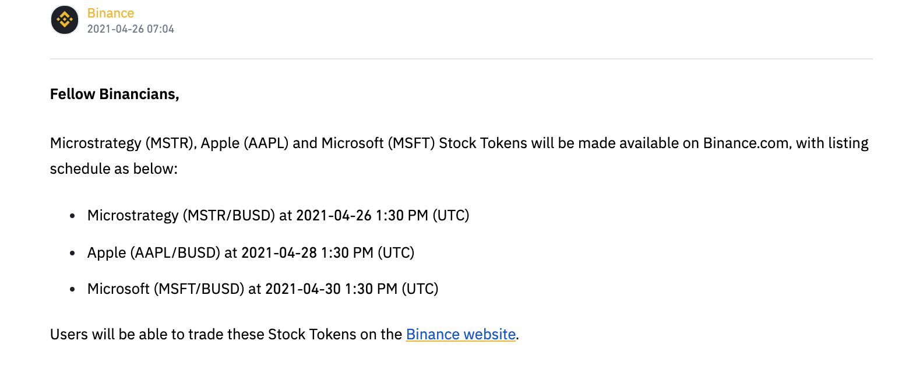Click the horizontal divider below the header
This screenshot has width=909, height=365.
(461, 59)
